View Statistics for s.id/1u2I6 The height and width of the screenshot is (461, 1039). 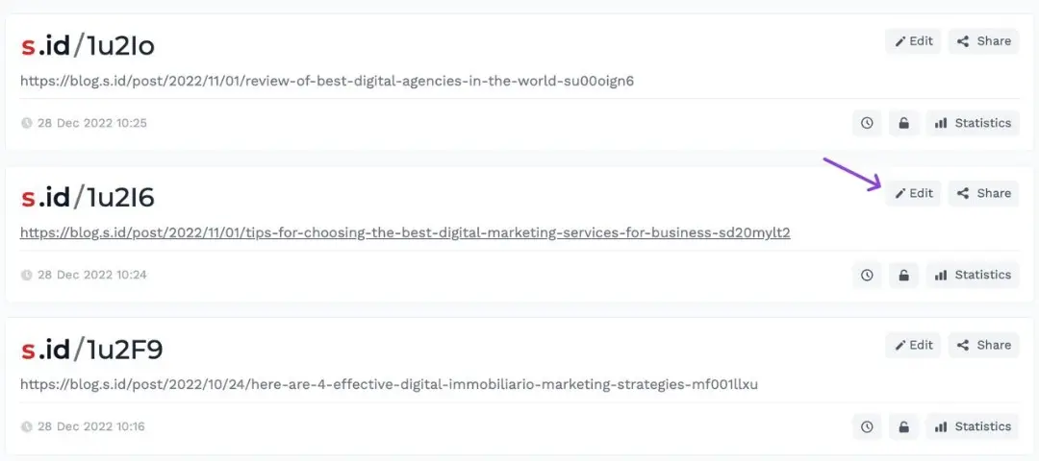tap(973, 275)
